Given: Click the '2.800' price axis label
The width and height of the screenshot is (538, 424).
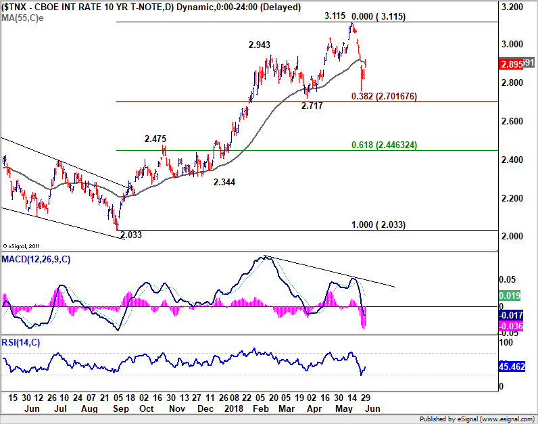Looking at the screenshot, I should click(x=512, y=83).
